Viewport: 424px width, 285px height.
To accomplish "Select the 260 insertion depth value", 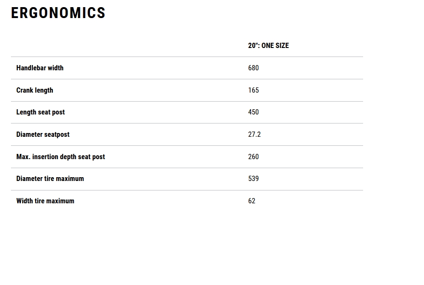I will click(x=253, y=157).
